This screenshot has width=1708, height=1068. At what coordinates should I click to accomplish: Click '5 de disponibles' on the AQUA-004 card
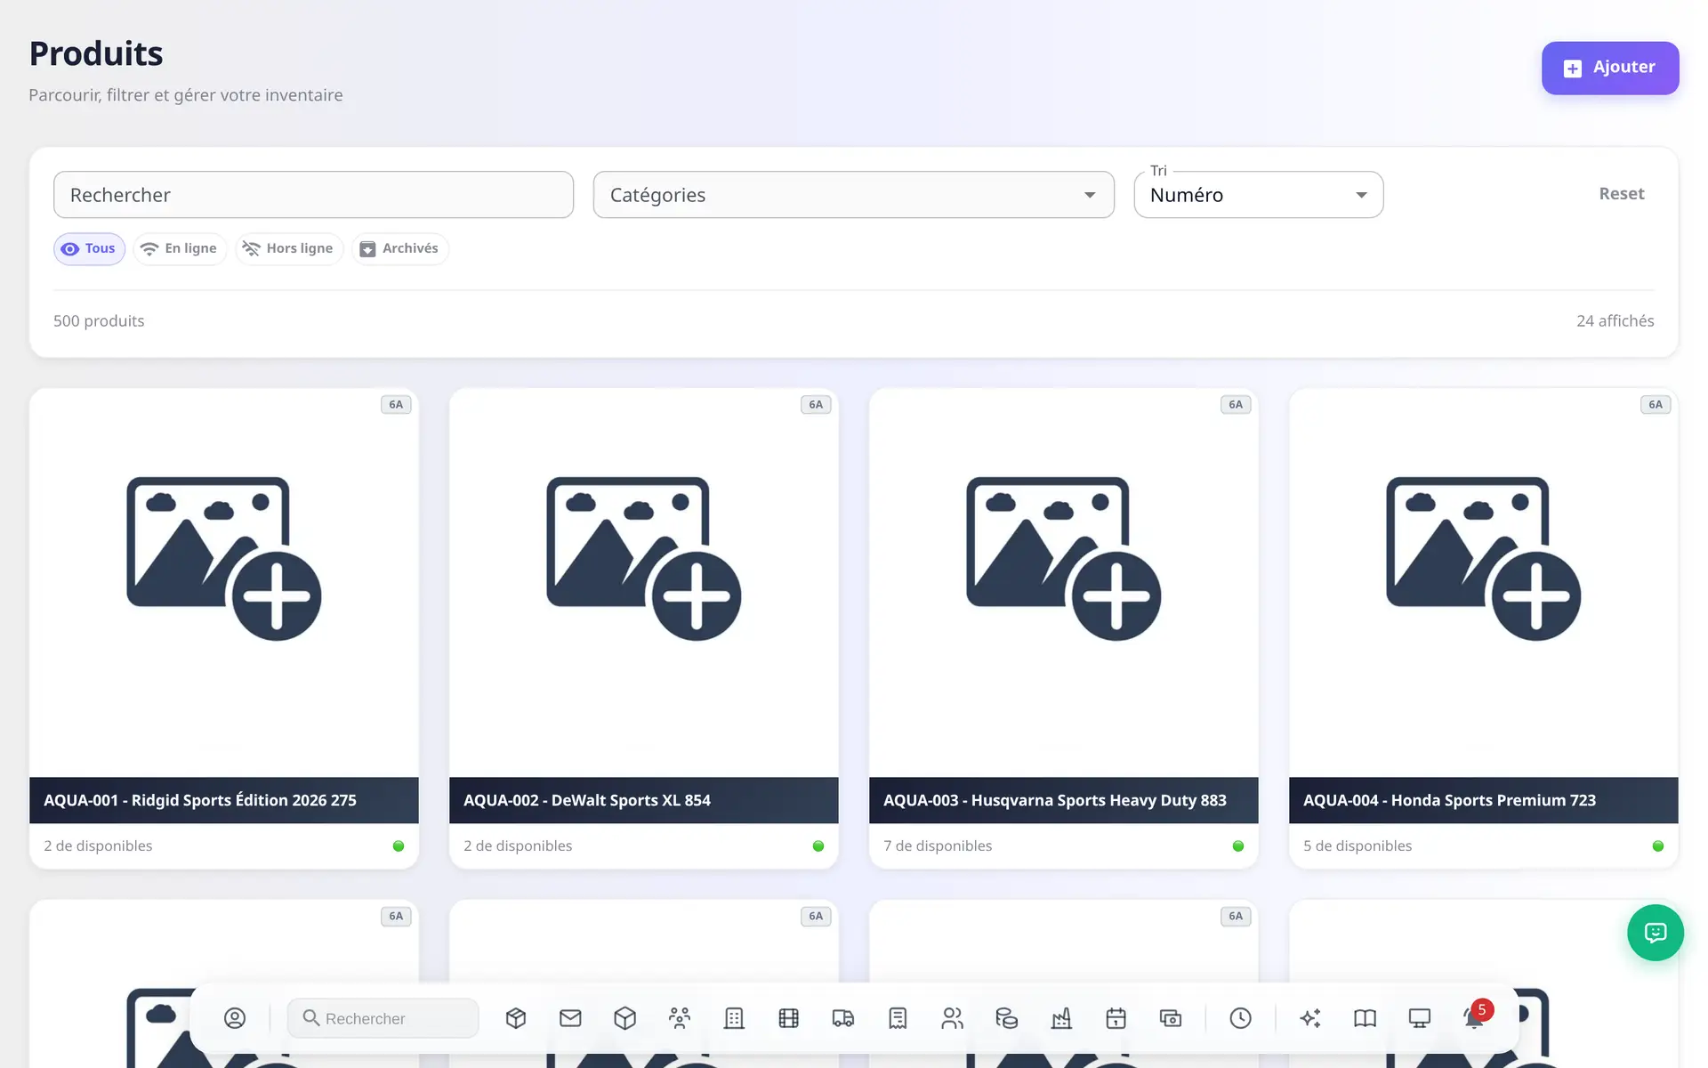[1358, 845]
